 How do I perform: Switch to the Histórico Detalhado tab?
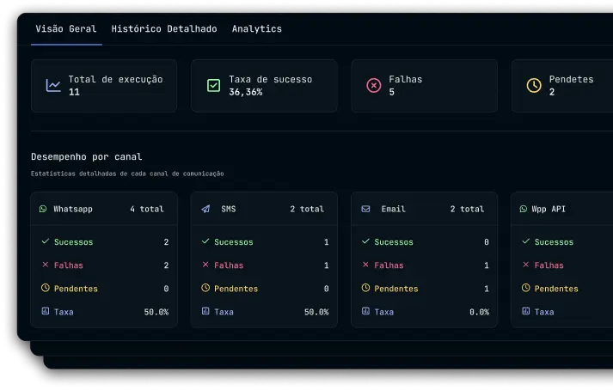click(164, 28)
